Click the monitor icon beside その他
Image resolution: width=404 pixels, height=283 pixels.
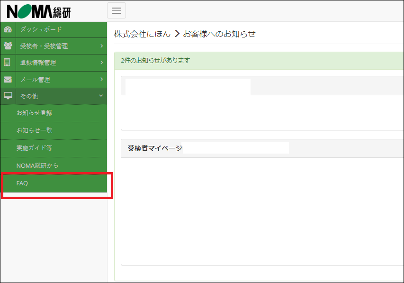8,96
